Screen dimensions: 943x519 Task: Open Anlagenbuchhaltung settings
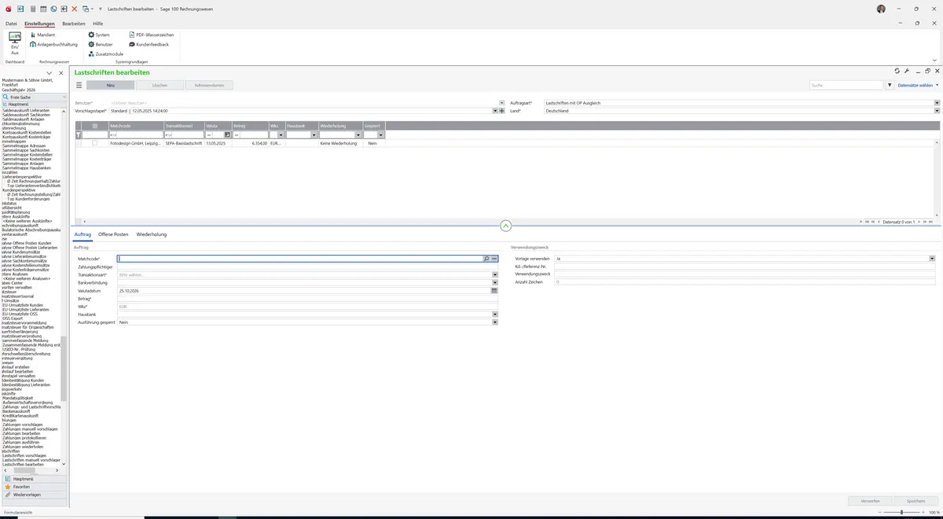(x=53, y=44)
